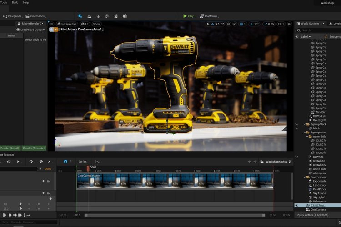
Task: Click the Sequencer horizontal time range scrollbar
Action: pos(175,215)
